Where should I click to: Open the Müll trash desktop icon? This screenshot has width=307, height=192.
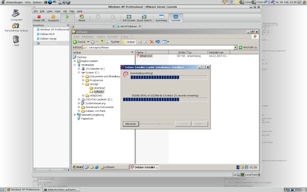click(x=16, y=41)
